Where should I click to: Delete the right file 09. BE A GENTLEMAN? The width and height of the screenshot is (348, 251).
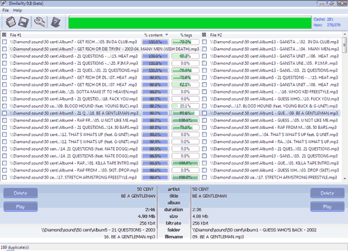point(327,193)
